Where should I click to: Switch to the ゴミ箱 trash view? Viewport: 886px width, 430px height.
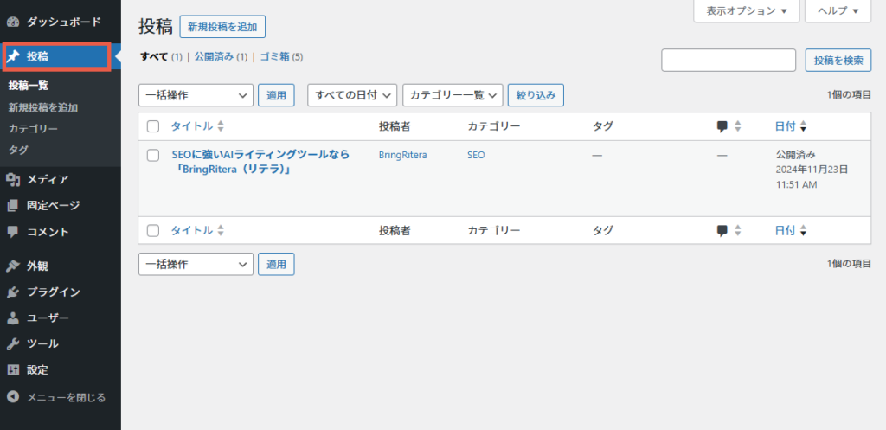click(x=274, y=56)
